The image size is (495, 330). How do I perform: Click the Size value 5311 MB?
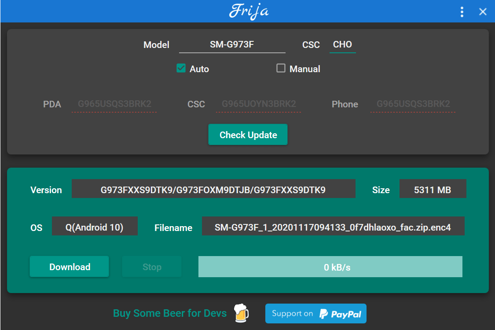click(x=432, y=190)
